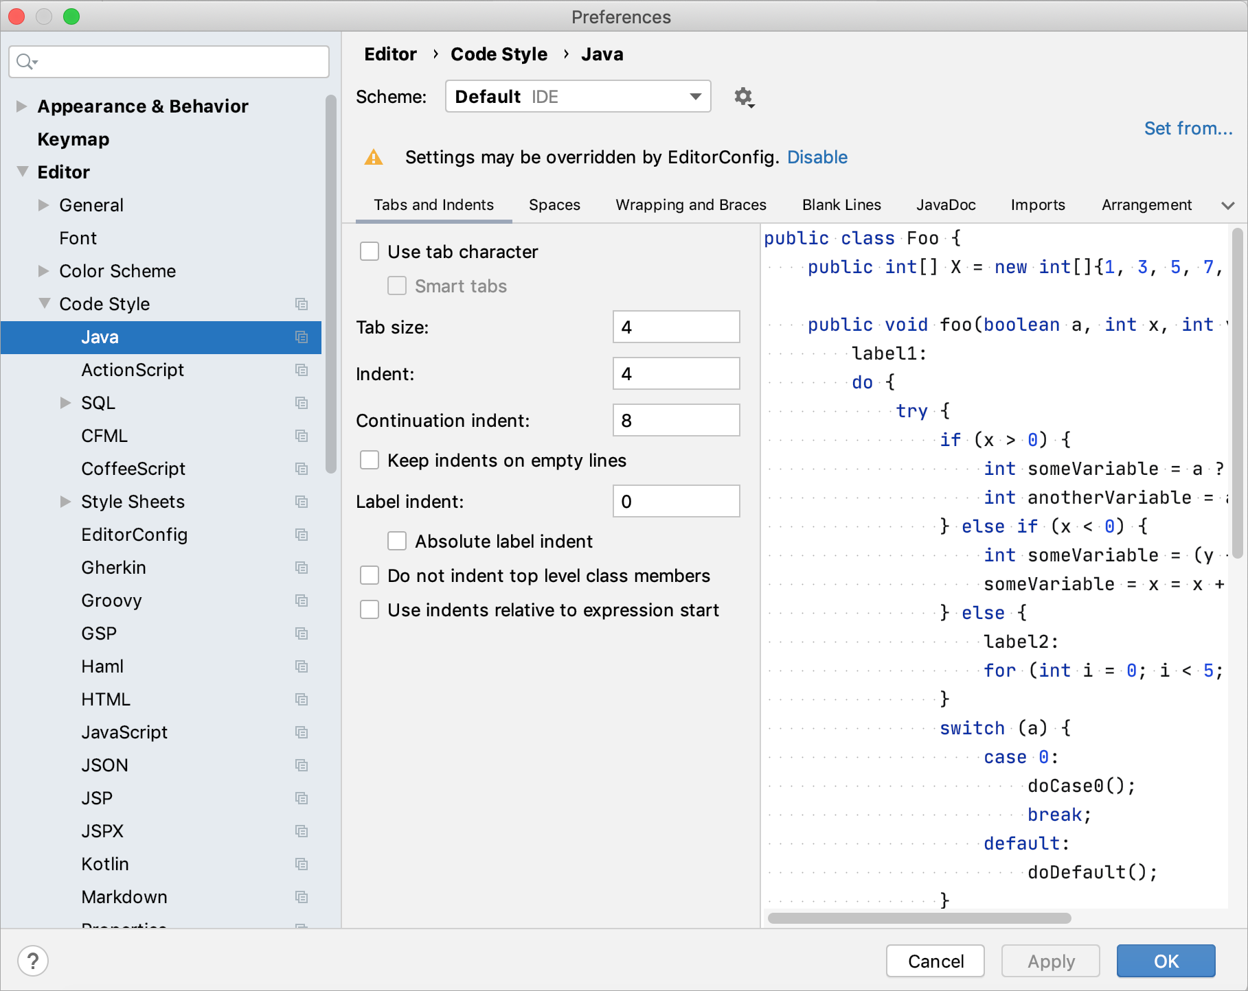
Task: Click the settings tree vertical scrollbar
Action: click(331, 284)
